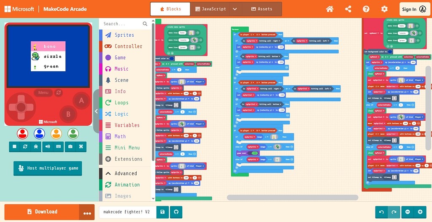Open GitHub repository icon button

click(176, 212)
